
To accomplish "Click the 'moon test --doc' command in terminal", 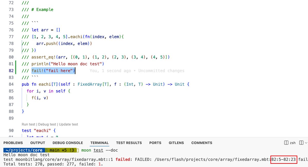I will tap(100, 150).
